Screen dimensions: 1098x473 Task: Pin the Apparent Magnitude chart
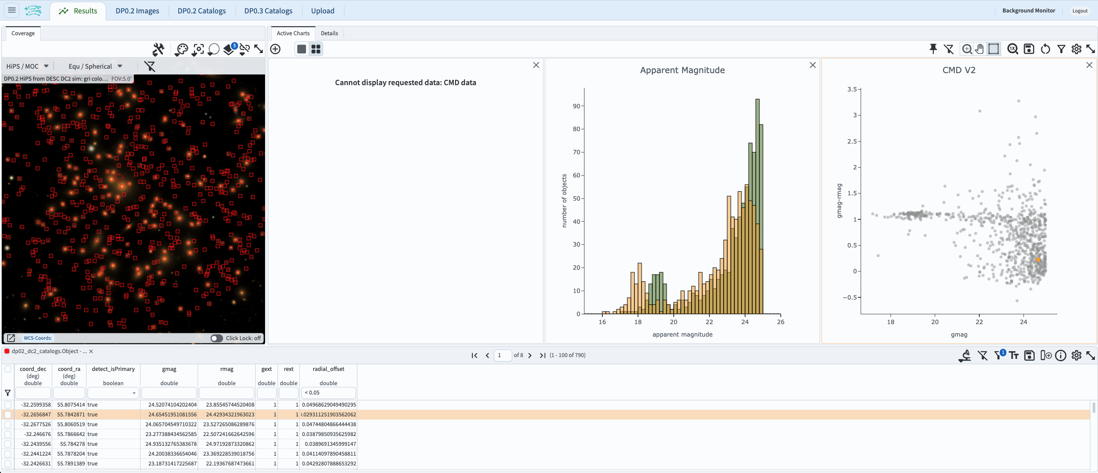pos(932,49)
